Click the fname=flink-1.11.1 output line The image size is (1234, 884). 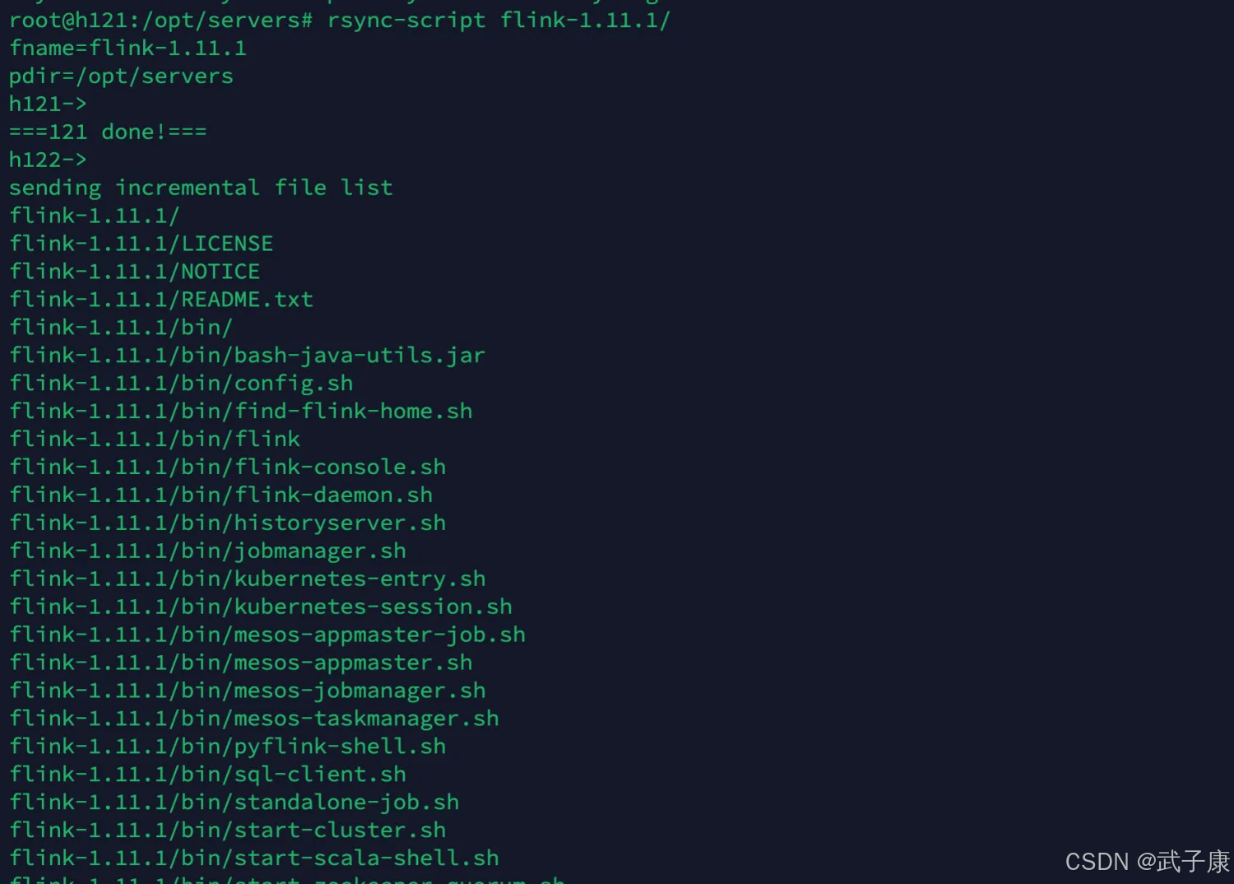tap(128, 48)
